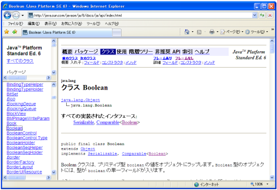The image size is (277, 190).
Task: Open a new blank tab
Action: tap(117, 33)
